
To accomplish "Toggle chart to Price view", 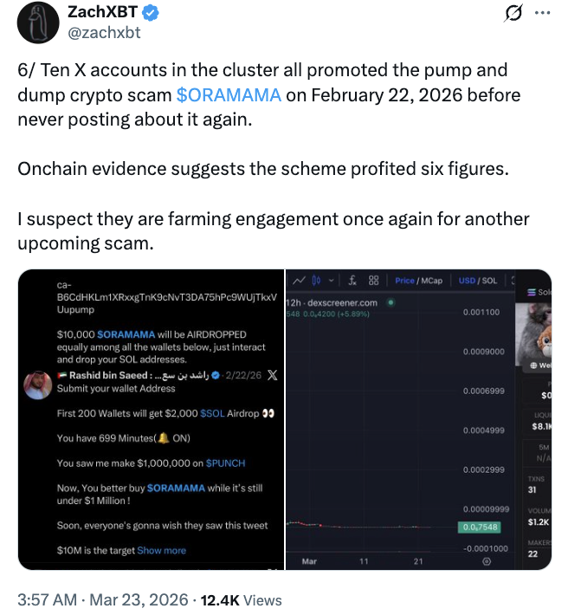I will [404, 281].
